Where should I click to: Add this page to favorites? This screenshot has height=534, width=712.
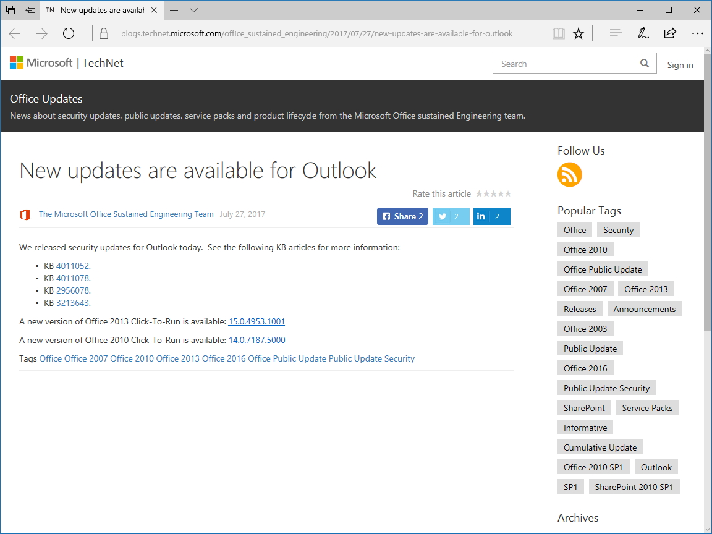(578, 33)
